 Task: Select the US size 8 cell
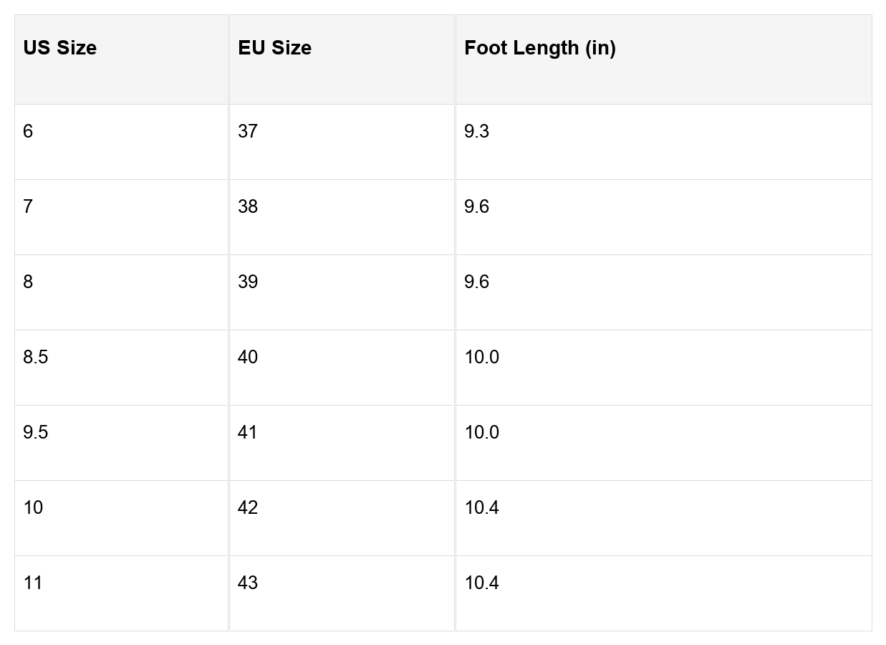pyautogui.click(x=28, y=282)
